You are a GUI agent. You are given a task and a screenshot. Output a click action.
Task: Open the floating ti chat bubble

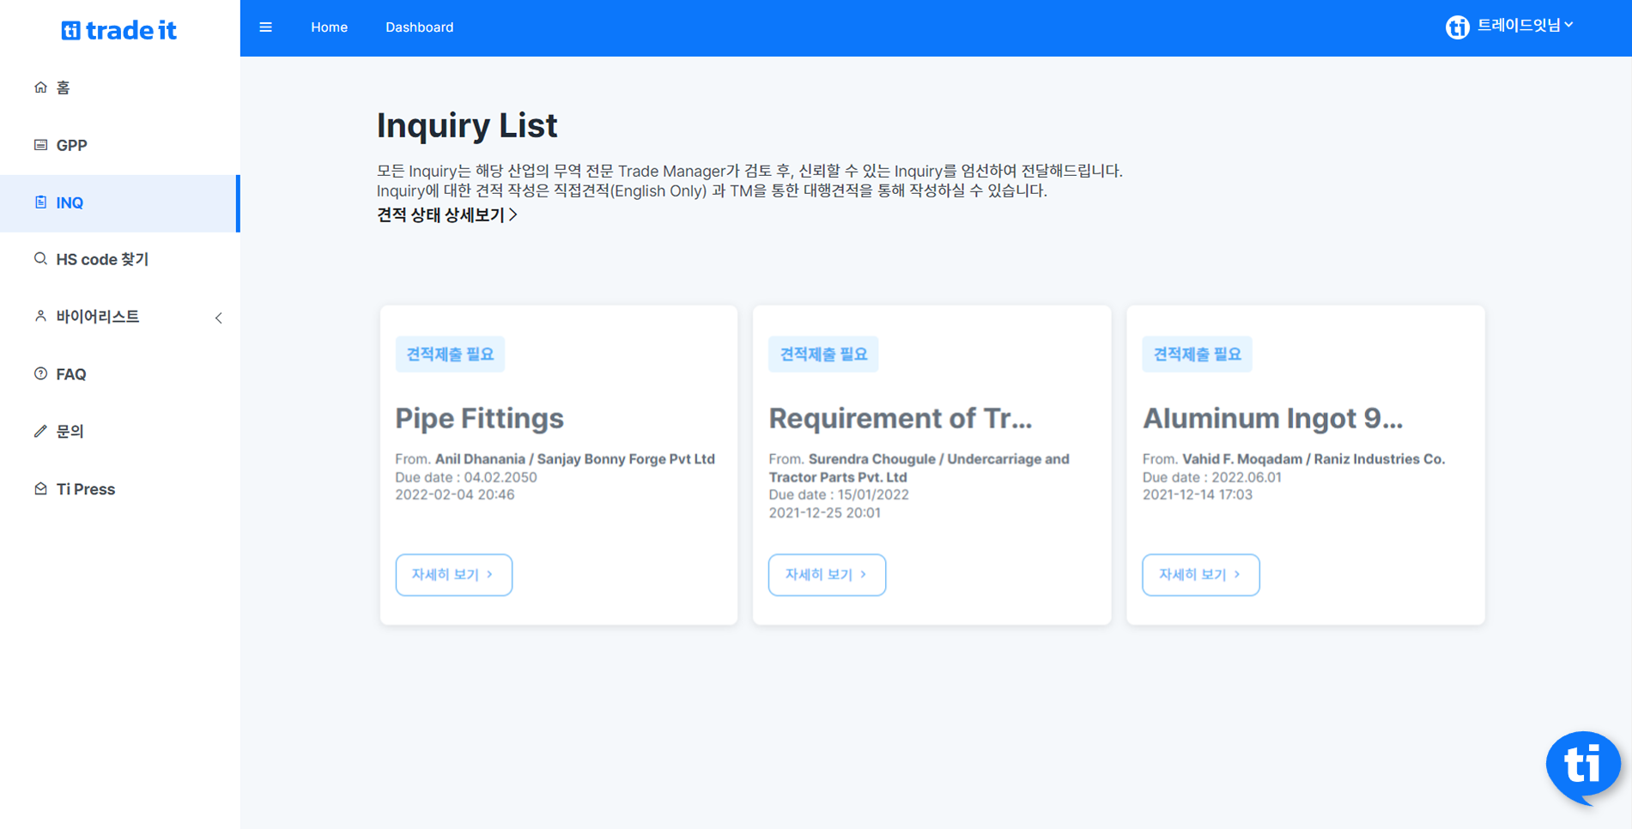coord(1582,765)
